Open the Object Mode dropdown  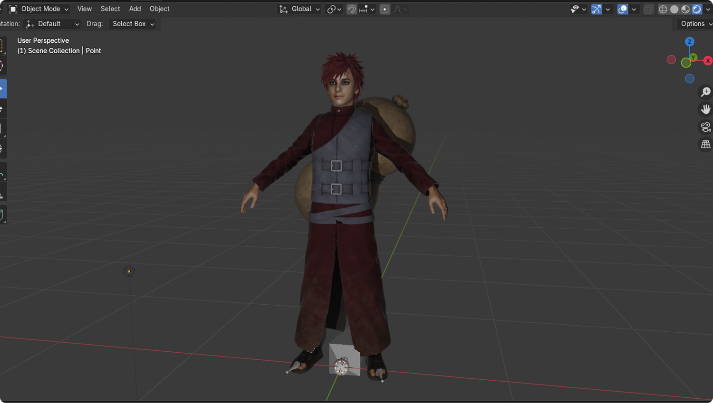pyautogui.click(x=39, y=9)
